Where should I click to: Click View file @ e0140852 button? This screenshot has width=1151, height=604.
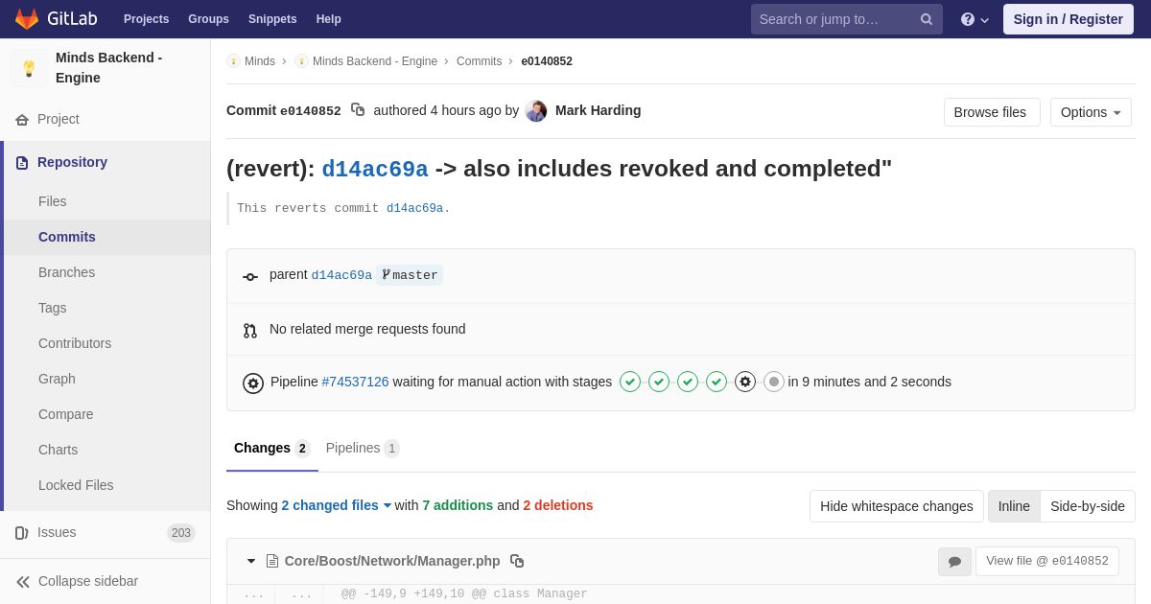(x=1047, y=562)
